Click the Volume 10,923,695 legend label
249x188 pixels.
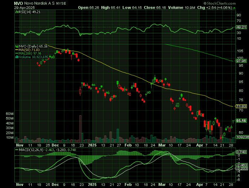33,57
